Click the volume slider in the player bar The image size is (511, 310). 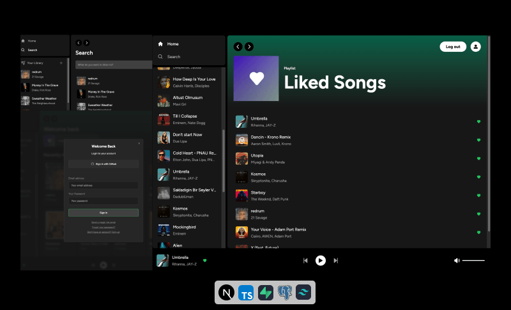coord(473,260)
